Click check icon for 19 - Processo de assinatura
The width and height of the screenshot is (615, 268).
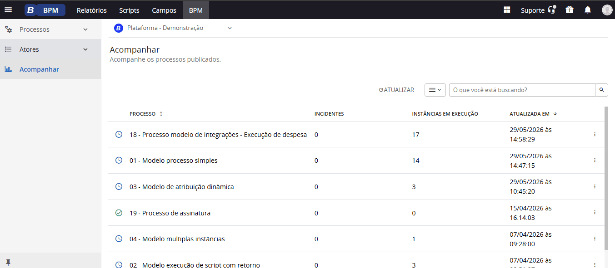(119, 213)
